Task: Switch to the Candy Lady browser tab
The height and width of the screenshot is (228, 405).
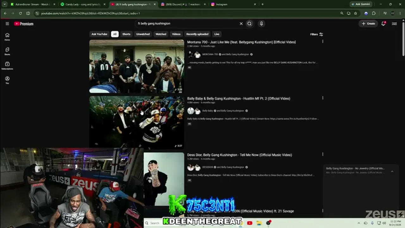Action: pyautogui.click(x=83, y=4)
